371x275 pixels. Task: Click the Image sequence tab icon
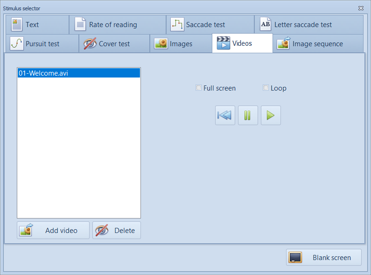(x=283, y=44)
